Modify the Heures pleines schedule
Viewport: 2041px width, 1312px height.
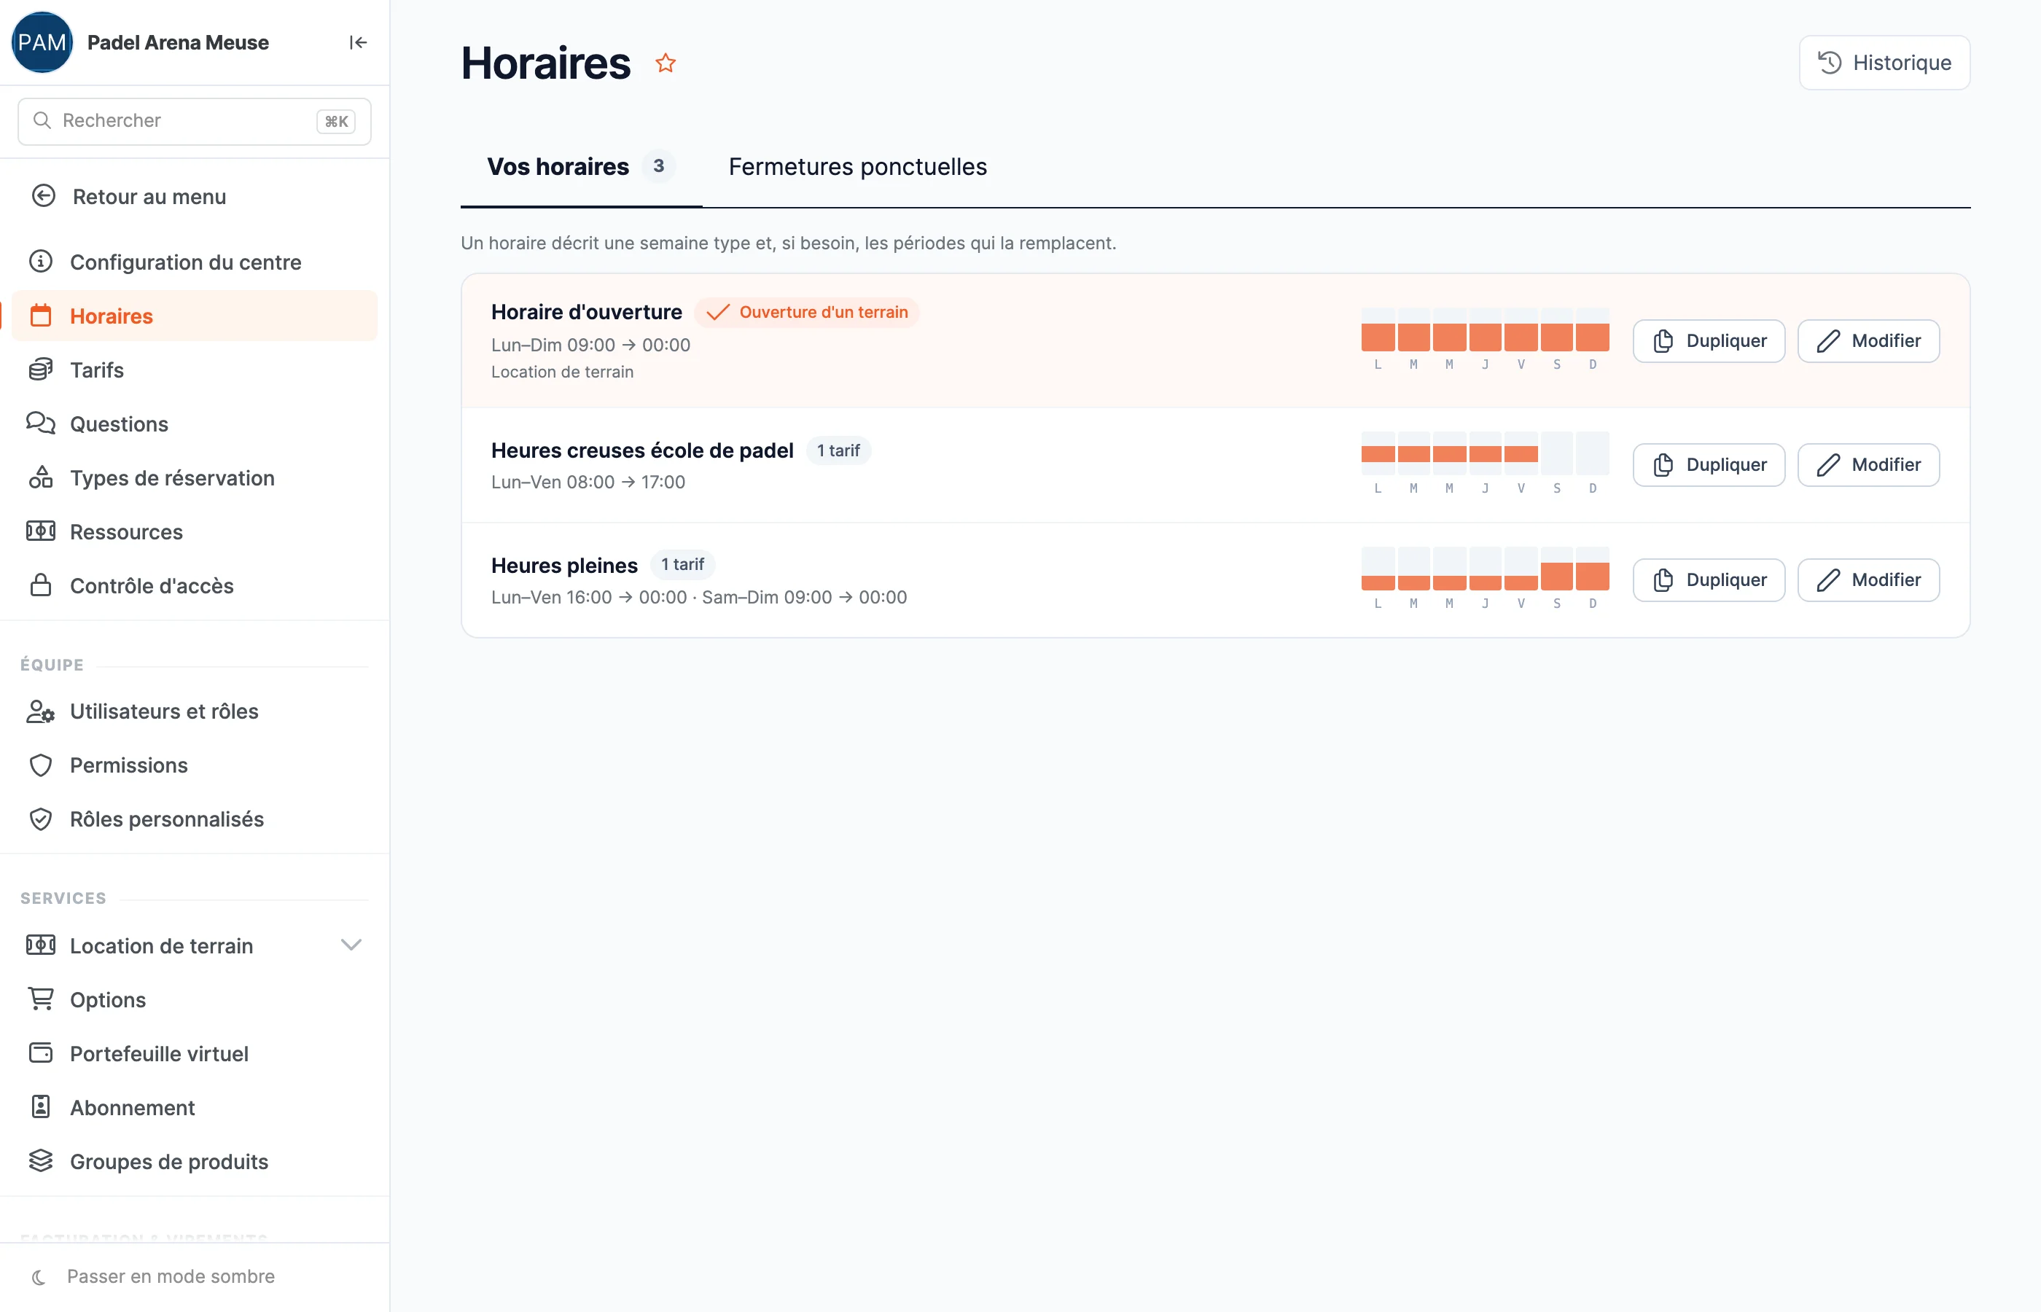1868,579
